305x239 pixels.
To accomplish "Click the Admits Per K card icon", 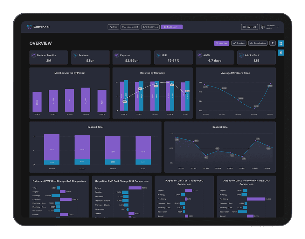I will (x=241, y=55).
